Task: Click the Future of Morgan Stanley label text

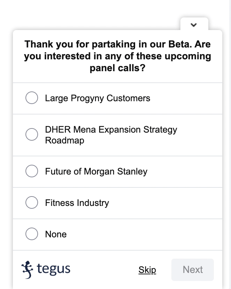Action: click(x=96, y=172)
